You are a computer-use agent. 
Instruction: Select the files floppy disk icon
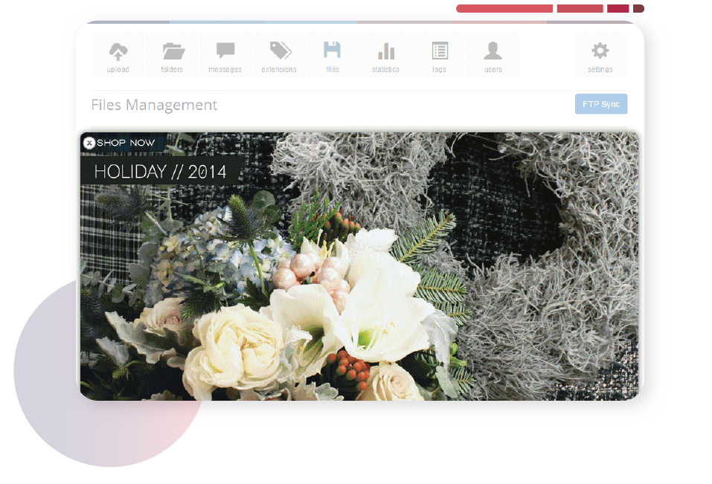pyautogui.click(x=332, y=52)
